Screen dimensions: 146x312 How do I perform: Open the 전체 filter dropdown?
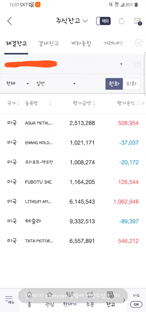pos(17,83)
